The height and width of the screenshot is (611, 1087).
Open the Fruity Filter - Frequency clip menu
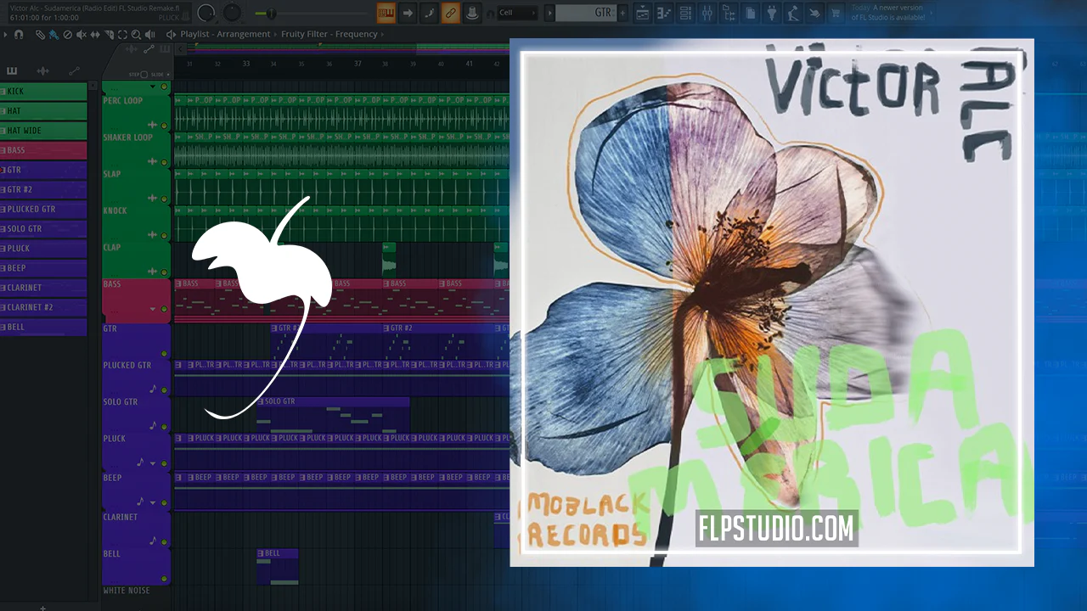coord(329,35)
